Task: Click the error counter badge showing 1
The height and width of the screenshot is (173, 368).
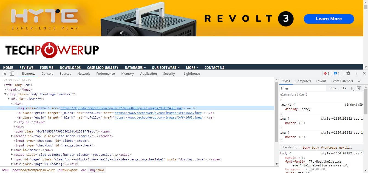Action: coord(326,73)
